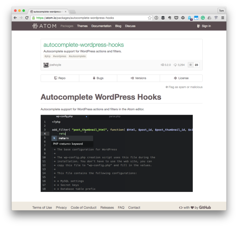Open the Packages nav item

pos(67,26)
